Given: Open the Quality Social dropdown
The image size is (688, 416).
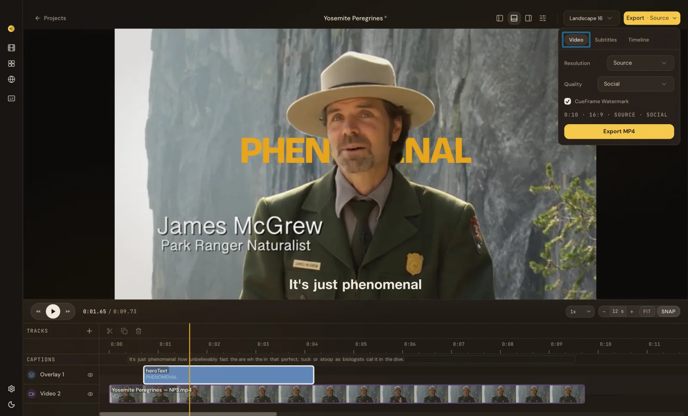Looking at the screenshot, I should pyautogui.click(x=636, y=84).
